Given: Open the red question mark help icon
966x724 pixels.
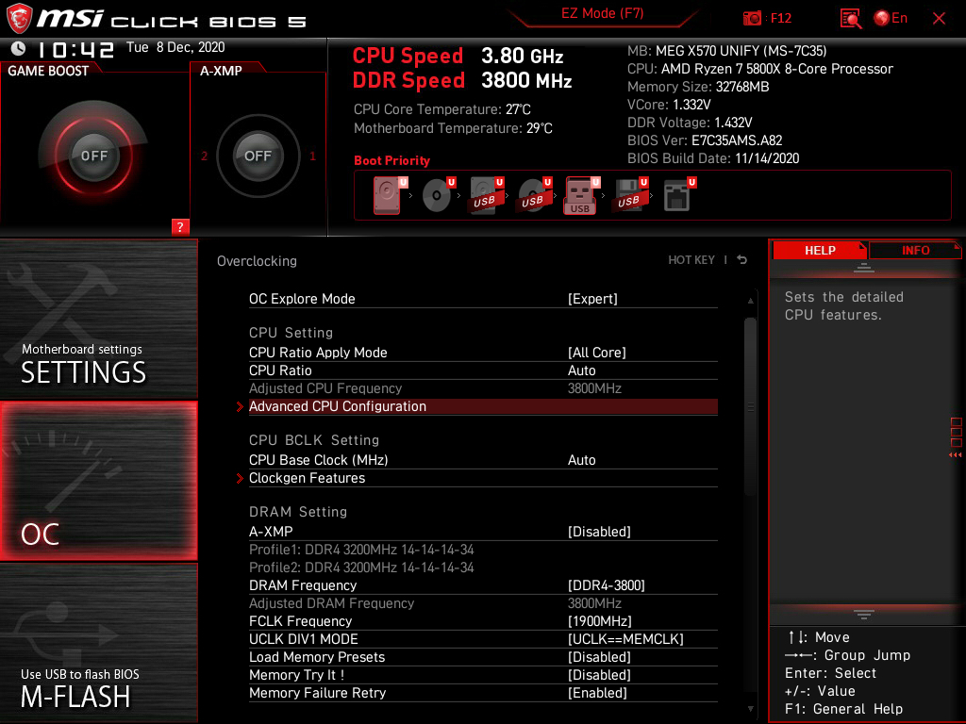Looking at the screenshot, I should (x=180, y=226).
